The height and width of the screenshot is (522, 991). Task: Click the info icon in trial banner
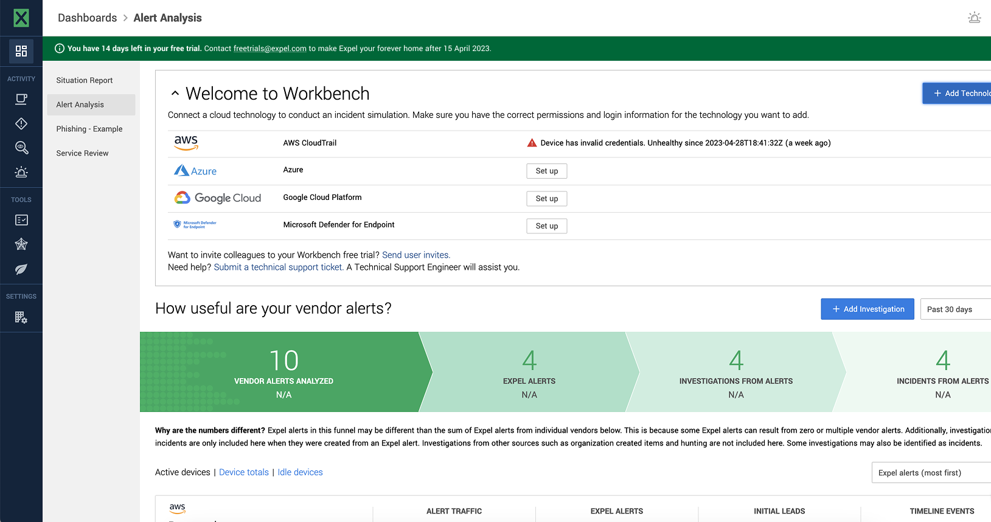click(60, 49)
